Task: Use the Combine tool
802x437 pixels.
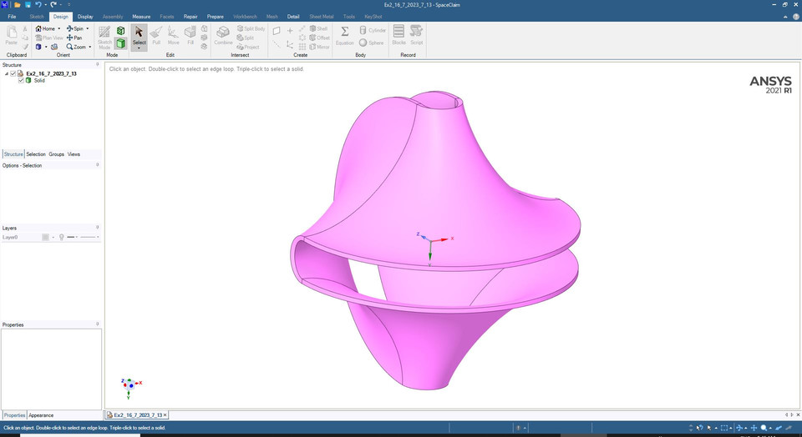Action: [223, 36]
